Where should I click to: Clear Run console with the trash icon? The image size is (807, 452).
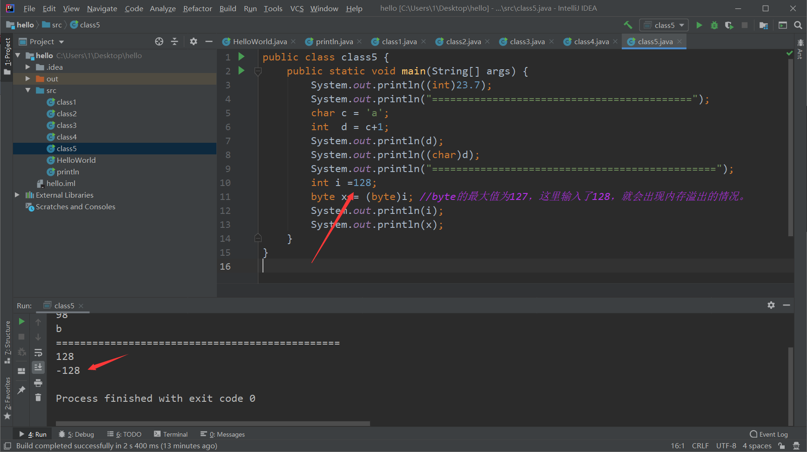[x=38, y=397]
